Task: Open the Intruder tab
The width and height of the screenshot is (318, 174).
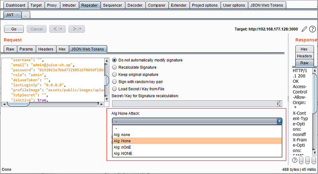Action: (69, 5)
